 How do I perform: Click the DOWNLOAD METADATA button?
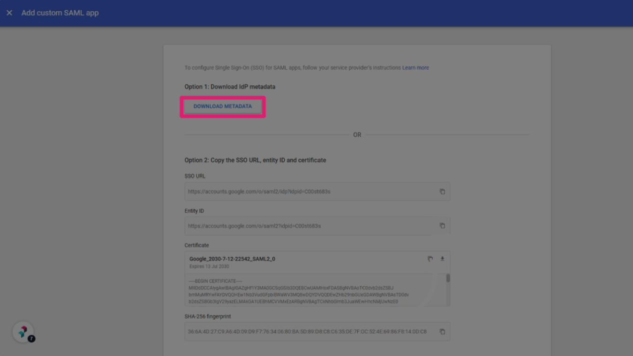pyautogui.click(x=223, y=106)
